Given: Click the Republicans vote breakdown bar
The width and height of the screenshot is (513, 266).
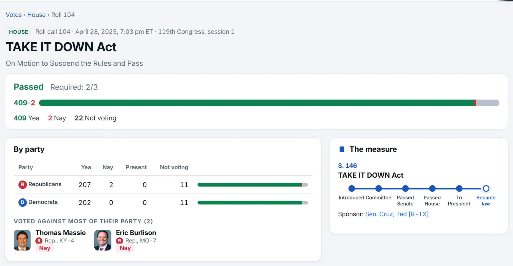Looking at the screenshot, I should click(253, 185).
